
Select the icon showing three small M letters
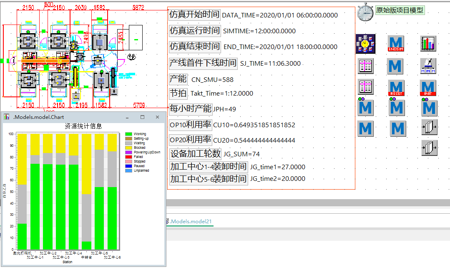[428, 66]
